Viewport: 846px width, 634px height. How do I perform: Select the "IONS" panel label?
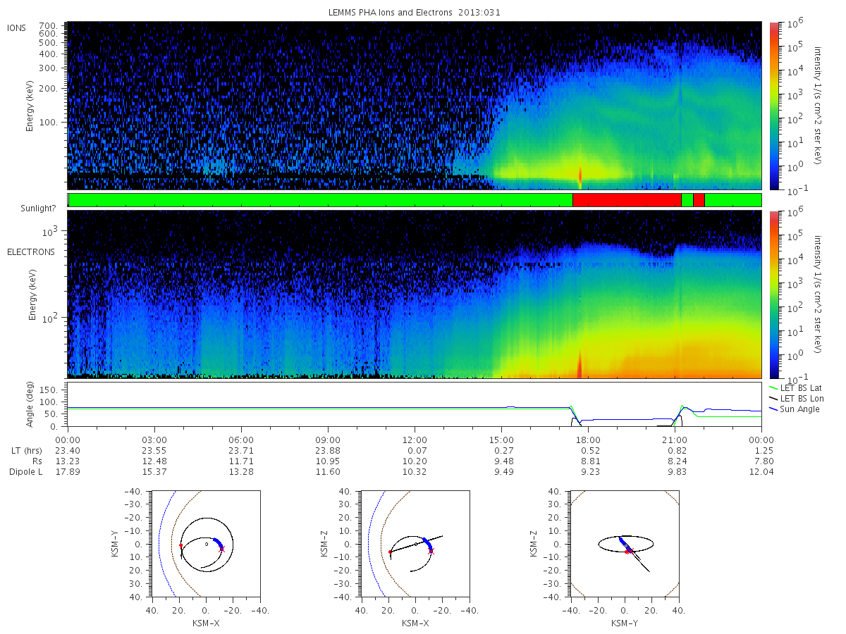(x=17, y=28)
